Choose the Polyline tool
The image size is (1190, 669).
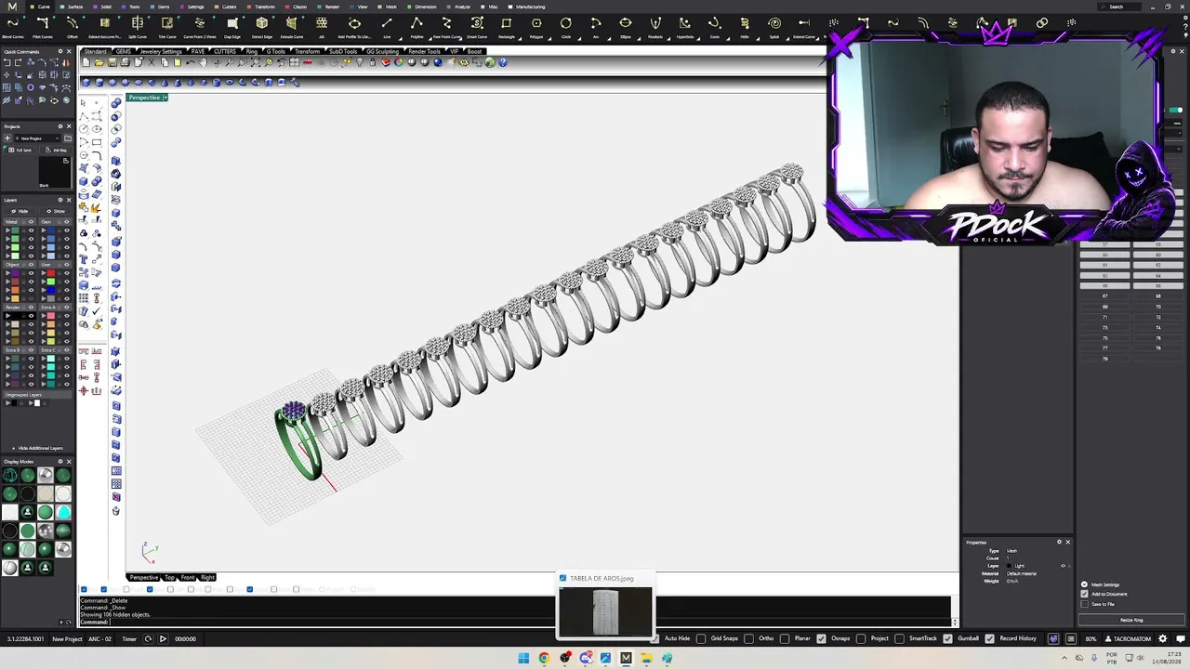point(416,27)
